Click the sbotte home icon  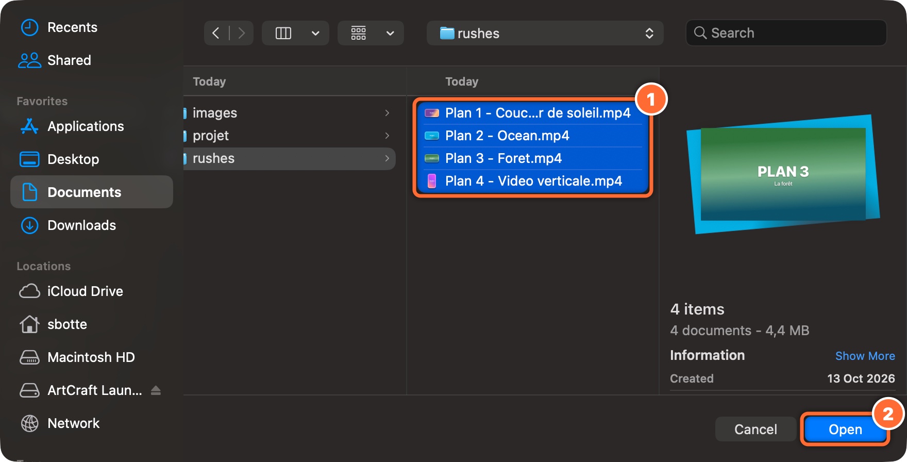(x=29, y=324)
